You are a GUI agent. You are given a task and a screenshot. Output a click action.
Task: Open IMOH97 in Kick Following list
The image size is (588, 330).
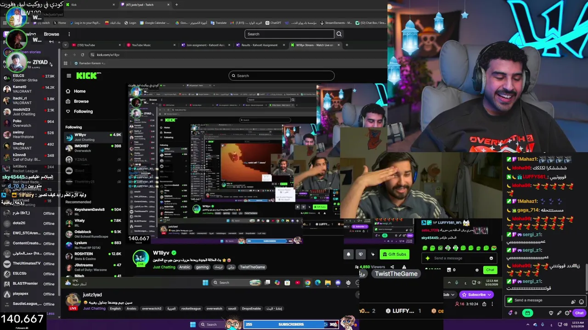point(93,148)
